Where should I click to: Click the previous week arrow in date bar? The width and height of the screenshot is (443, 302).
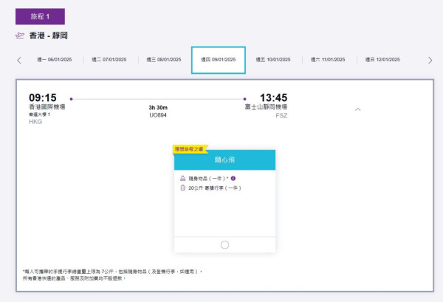pos(19,60)
